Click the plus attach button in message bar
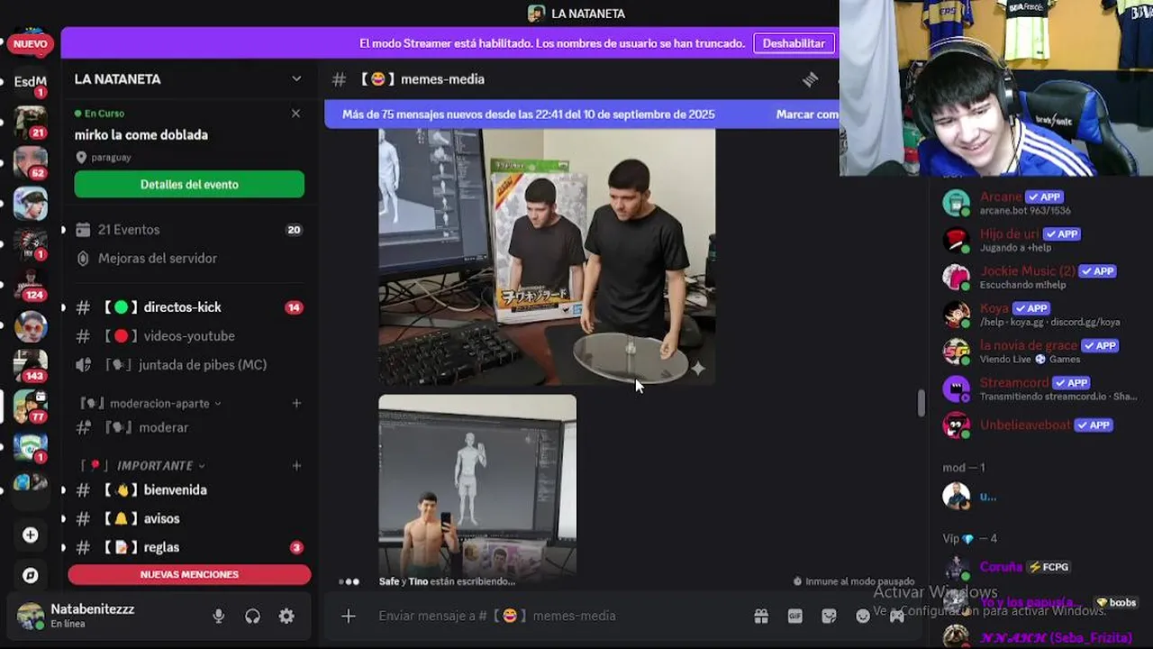Viewport: 1153px width, 649px height. point(349,616)
